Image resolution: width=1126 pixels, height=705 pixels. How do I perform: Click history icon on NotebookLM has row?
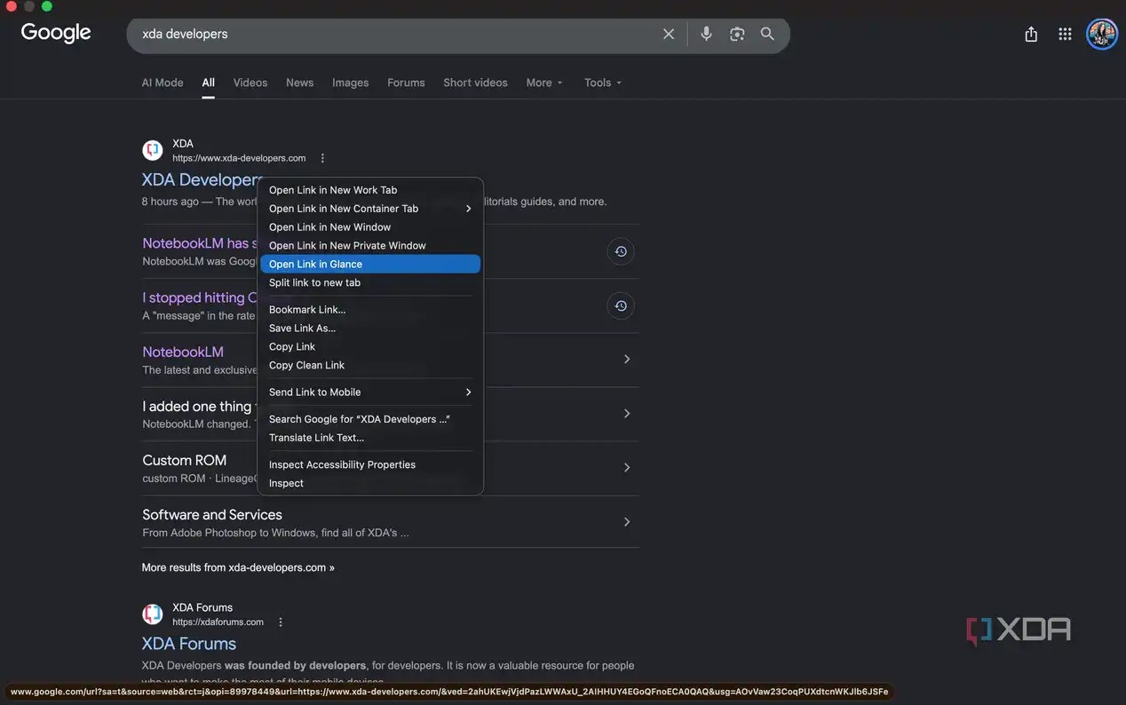pos(621,251)
